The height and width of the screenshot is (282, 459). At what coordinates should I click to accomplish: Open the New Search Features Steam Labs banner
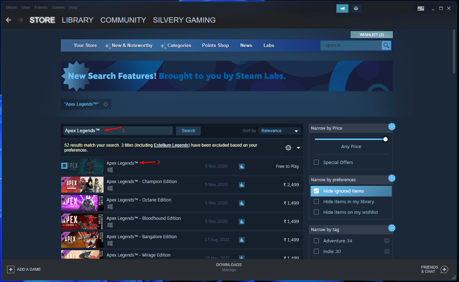pos(227,76)
